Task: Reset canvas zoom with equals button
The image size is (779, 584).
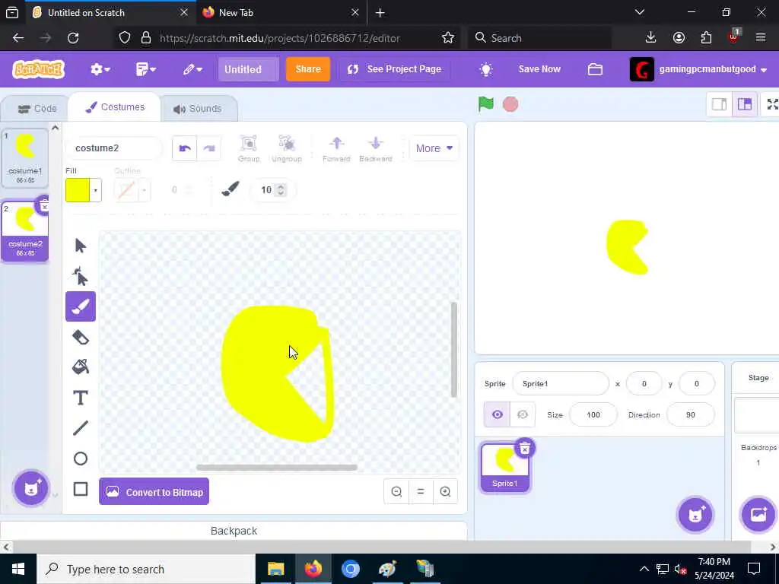Action: click(x=421, y=492)
